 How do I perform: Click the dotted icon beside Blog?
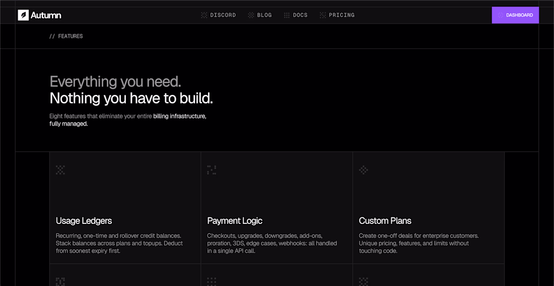point(251,15)
